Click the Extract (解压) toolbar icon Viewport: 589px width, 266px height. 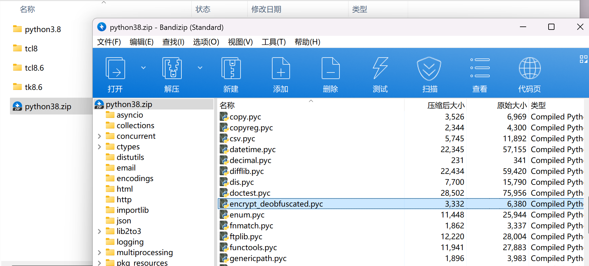pyautogui.click(x=172, y=68)
